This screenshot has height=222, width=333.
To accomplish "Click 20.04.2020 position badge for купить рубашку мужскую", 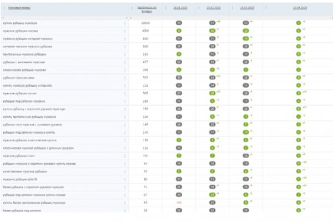I will coord(299,23).
